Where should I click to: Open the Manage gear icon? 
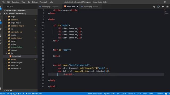[x=1, y=89]
